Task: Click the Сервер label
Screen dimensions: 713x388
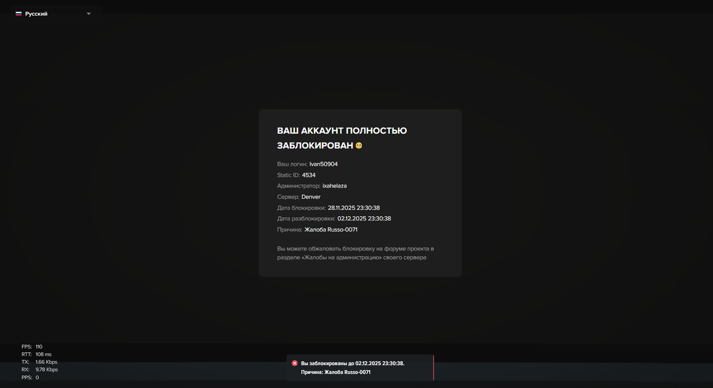Action: click(x=288, y=197)
